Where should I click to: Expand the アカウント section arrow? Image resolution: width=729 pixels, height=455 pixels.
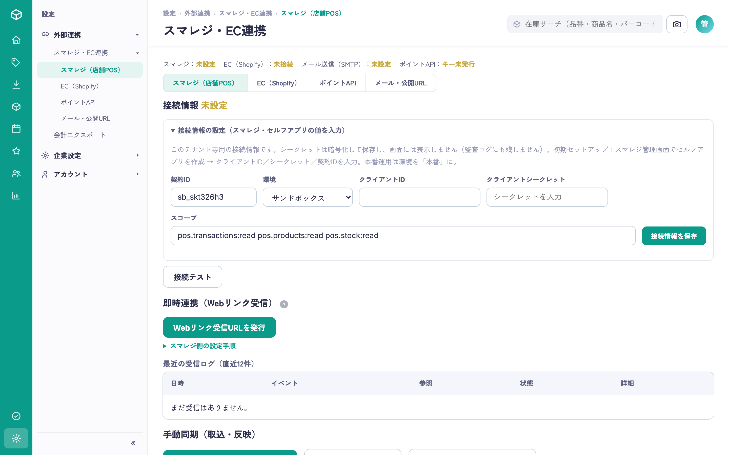point(138,174)
